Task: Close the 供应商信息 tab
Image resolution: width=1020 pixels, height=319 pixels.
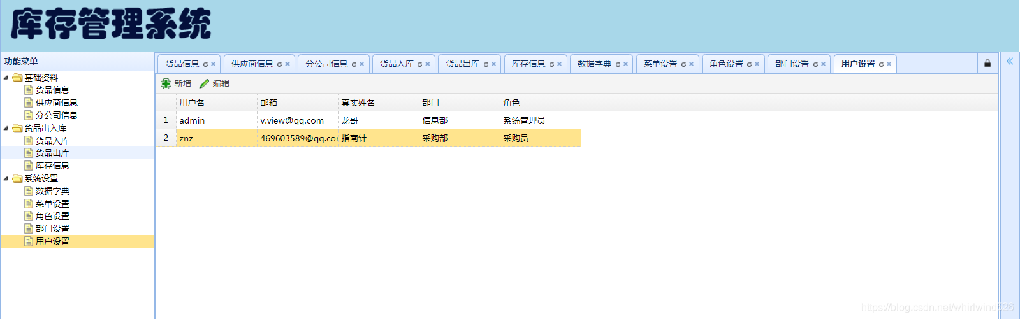Action: (288, 64)
